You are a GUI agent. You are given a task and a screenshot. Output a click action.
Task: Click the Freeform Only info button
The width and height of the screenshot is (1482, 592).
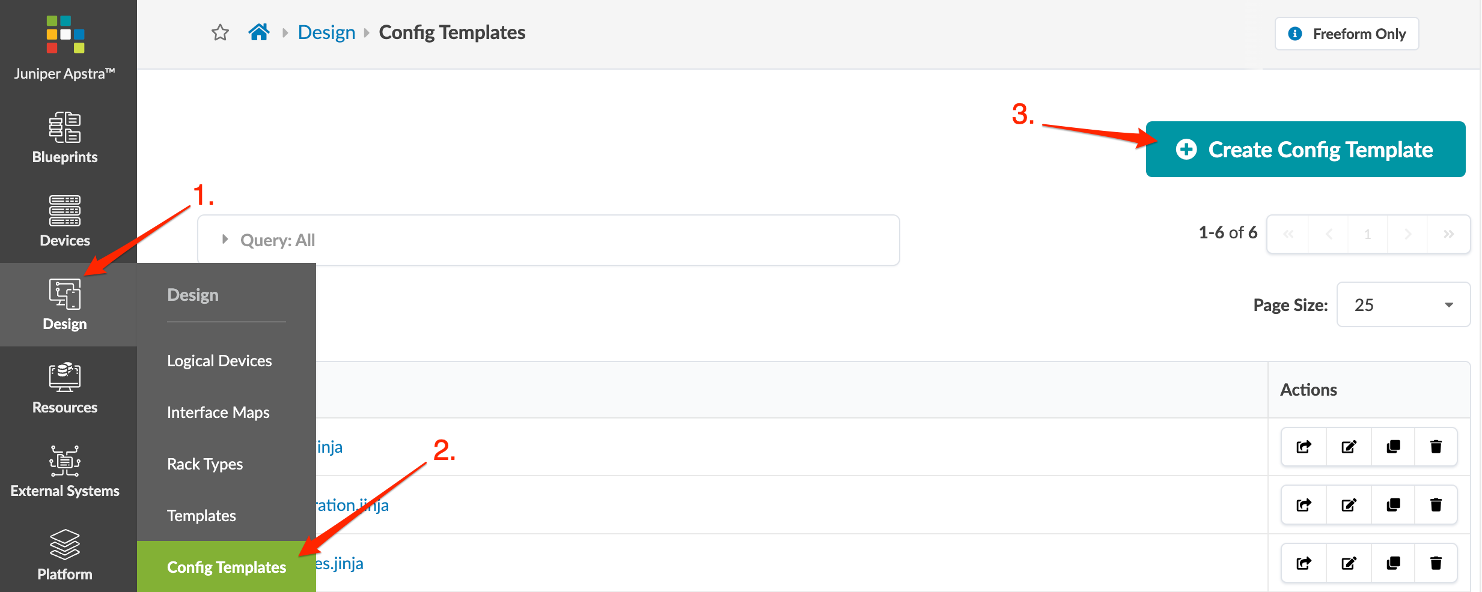(1346, 34)
